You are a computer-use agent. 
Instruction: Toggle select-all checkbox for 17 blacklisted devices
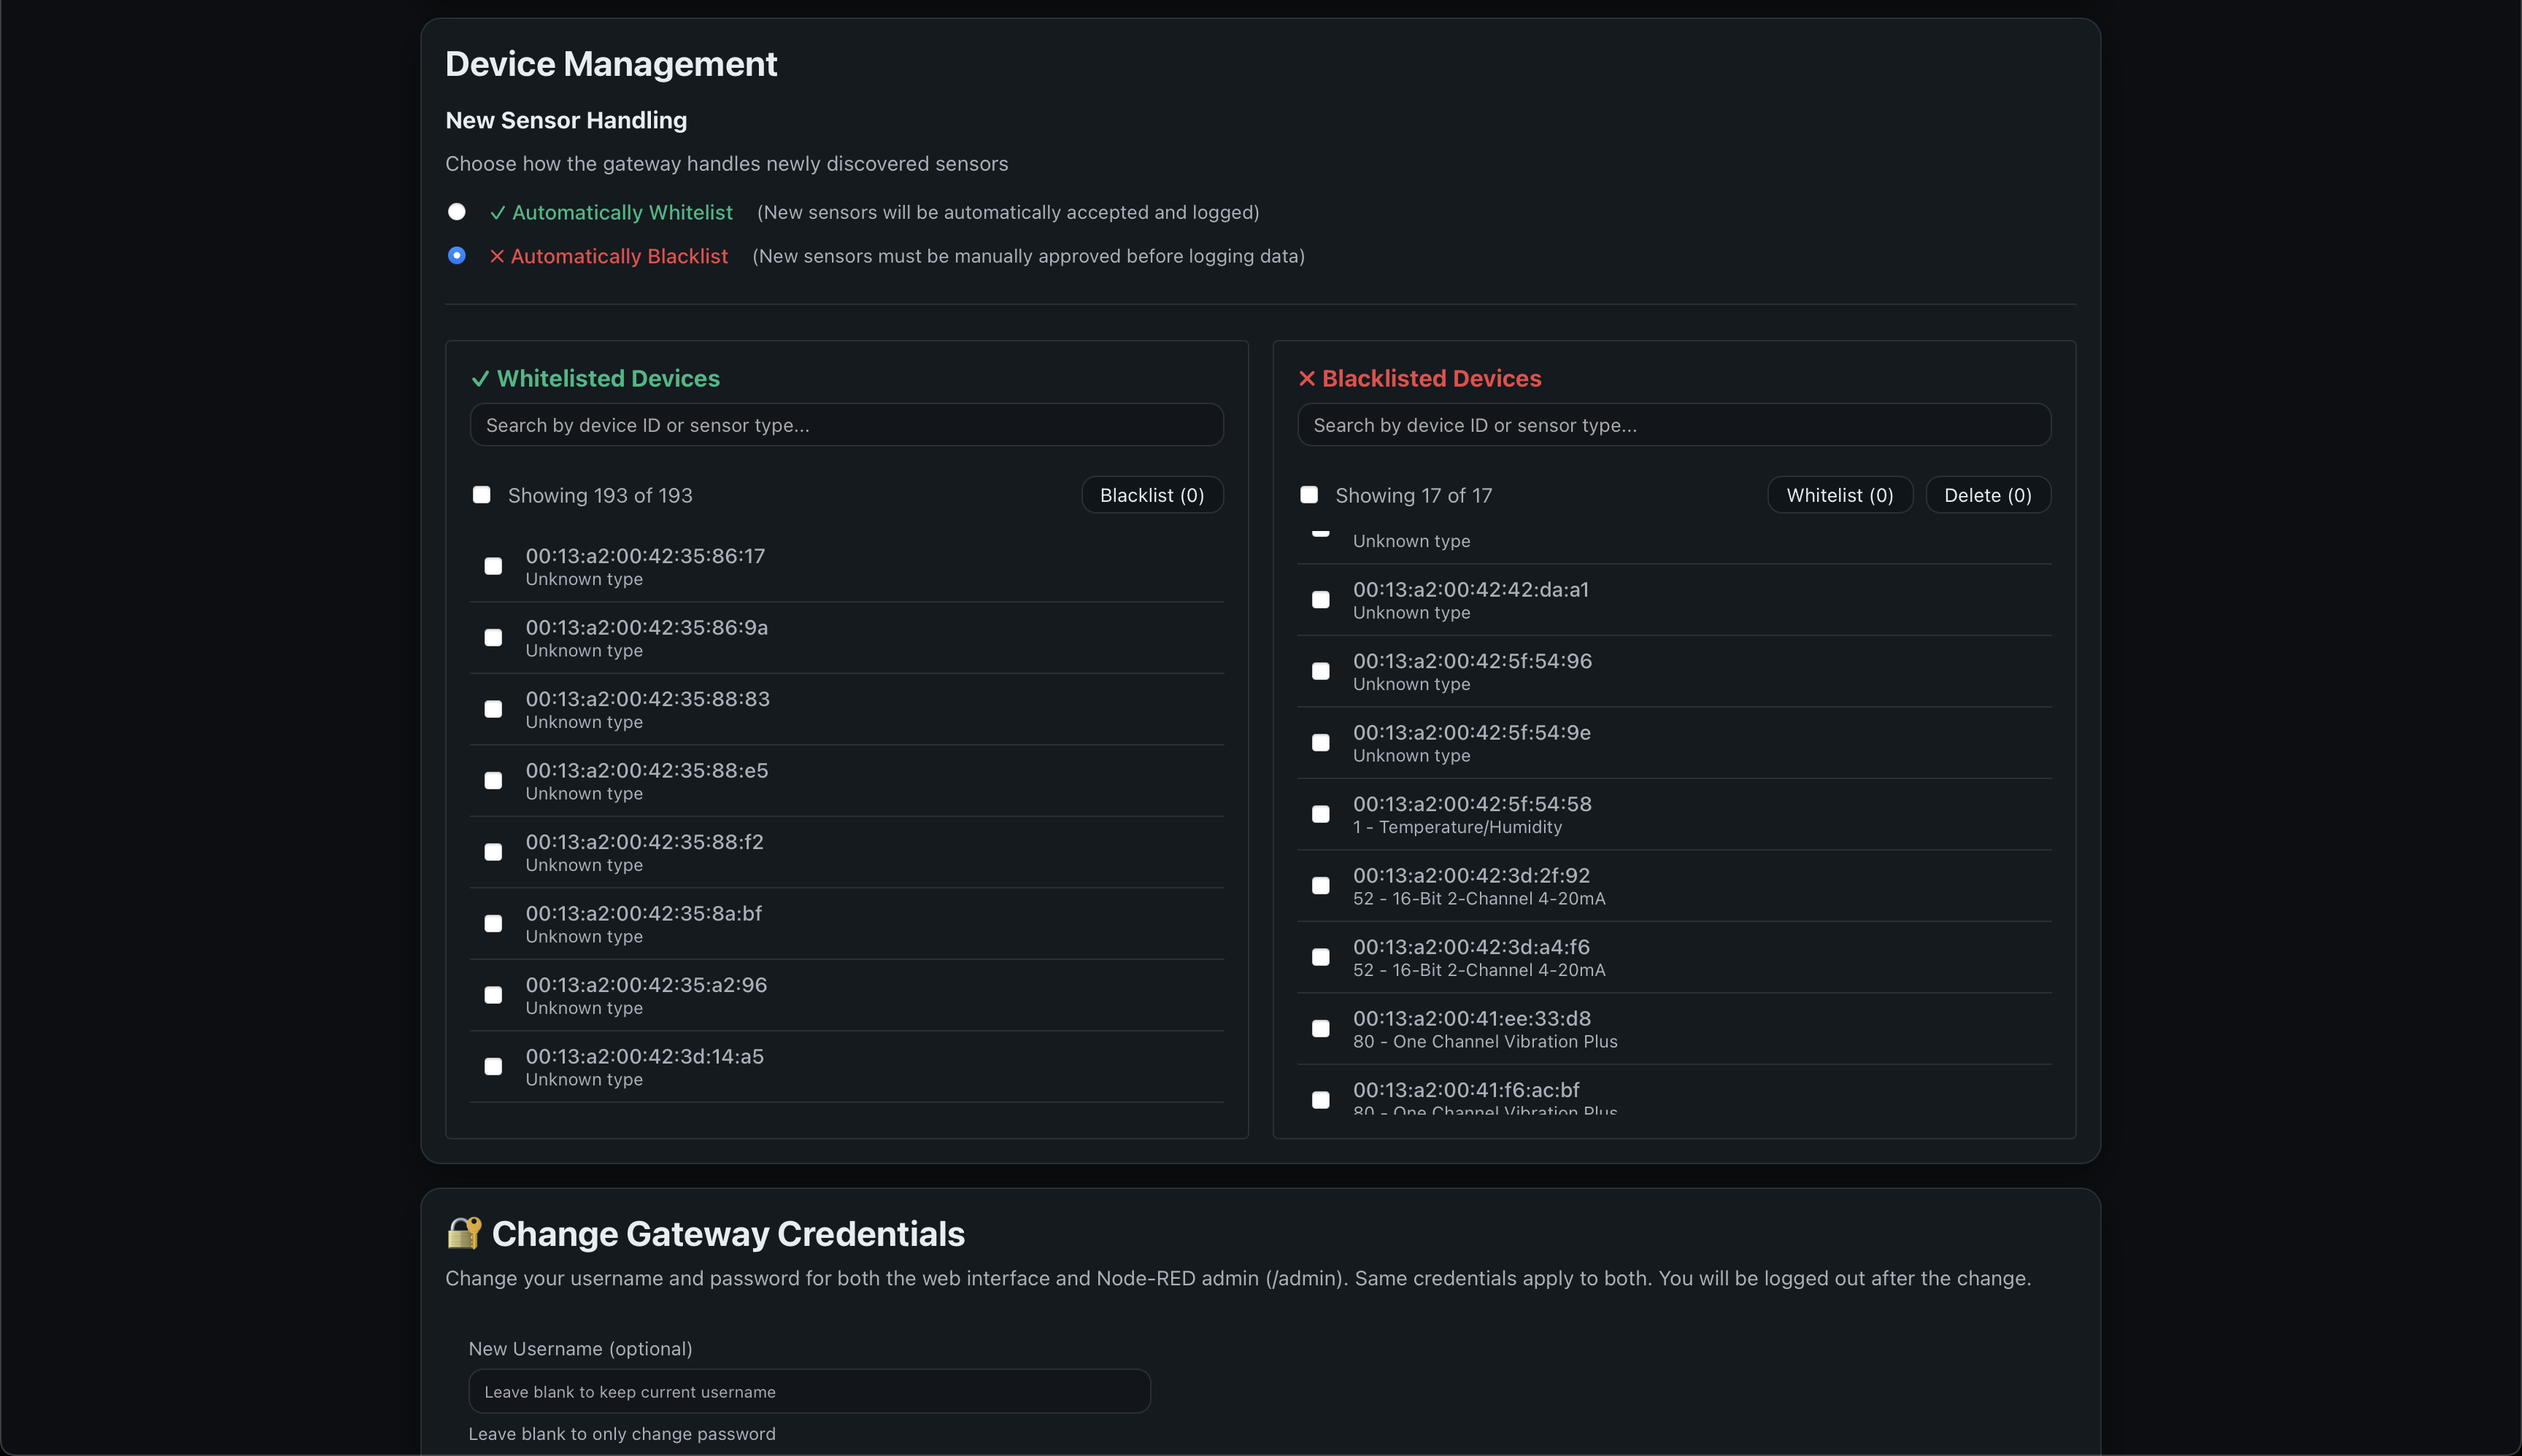pyautogui.click(x=1308, y=495)
